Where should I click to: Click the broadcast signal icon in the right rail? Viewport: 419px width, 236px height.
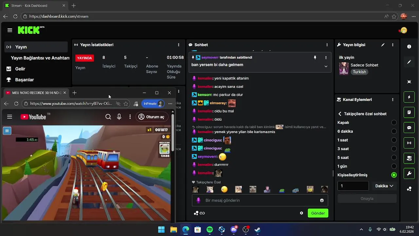coord(409,143)
